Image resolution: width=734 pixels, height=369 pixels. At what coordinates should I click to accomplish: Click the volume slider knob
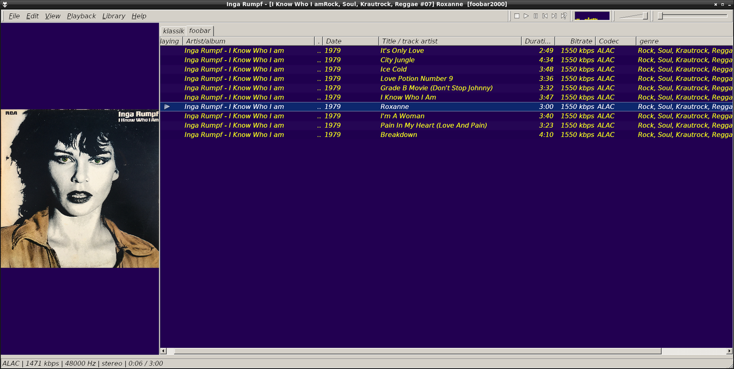click(645, 16)
